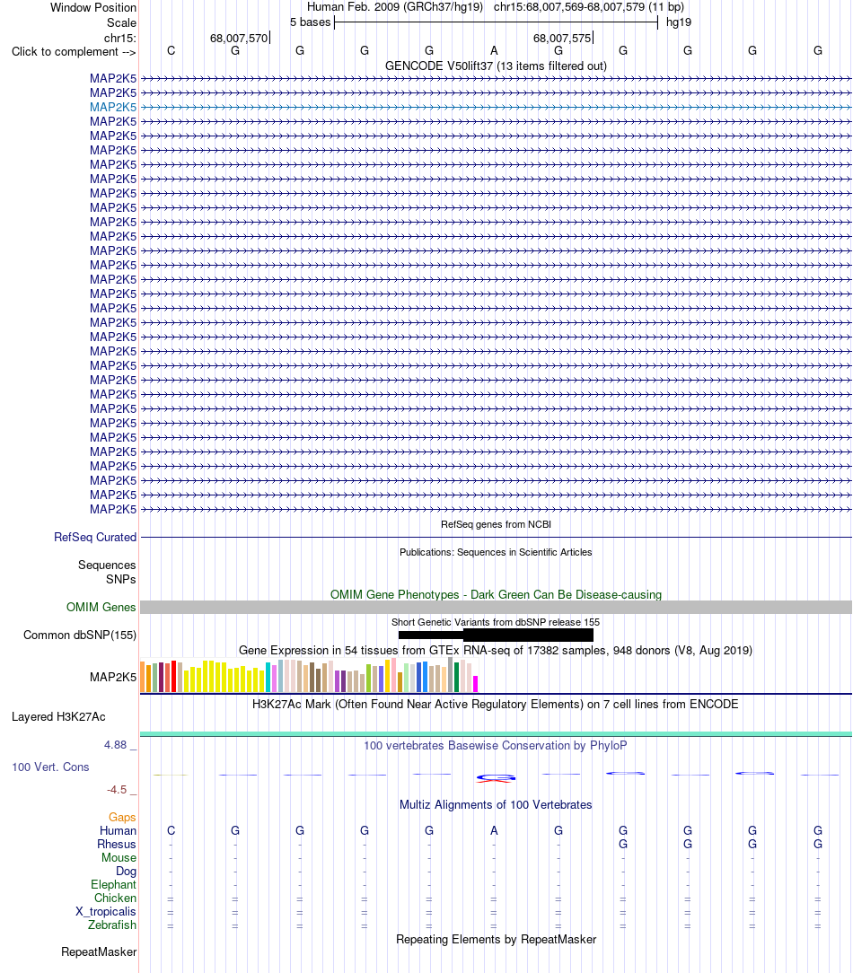Click the red-blue PhyloP mark under base A
The width and height of the screenshot is (853, 973).
(x=496, y=778)
